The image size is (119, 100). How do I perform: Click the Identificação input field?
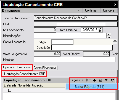point(70,36)
